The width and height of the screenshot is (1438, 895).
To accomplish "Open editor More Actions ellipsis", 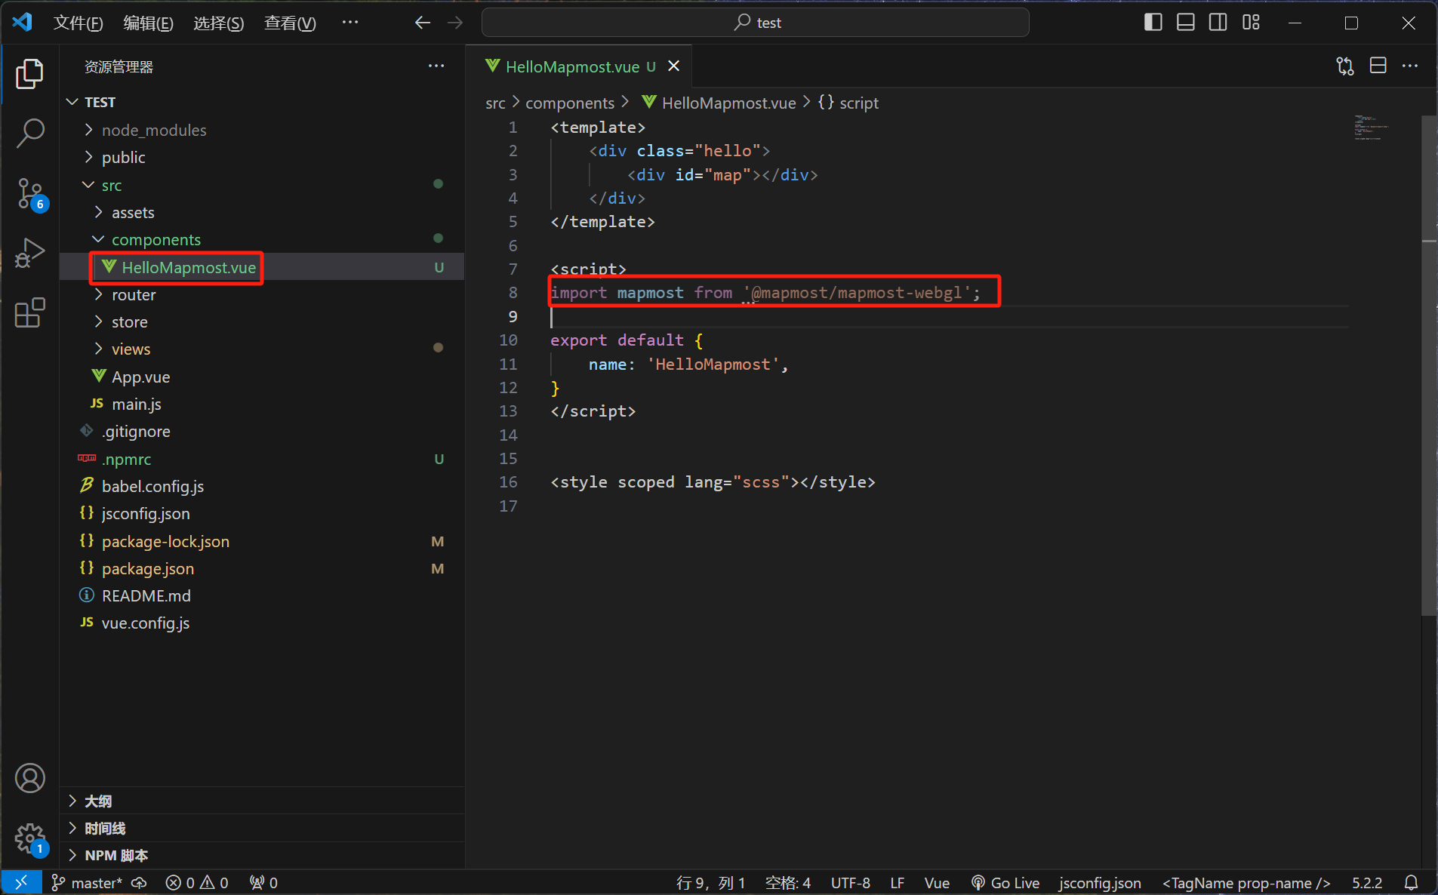I will (1410, 66).
